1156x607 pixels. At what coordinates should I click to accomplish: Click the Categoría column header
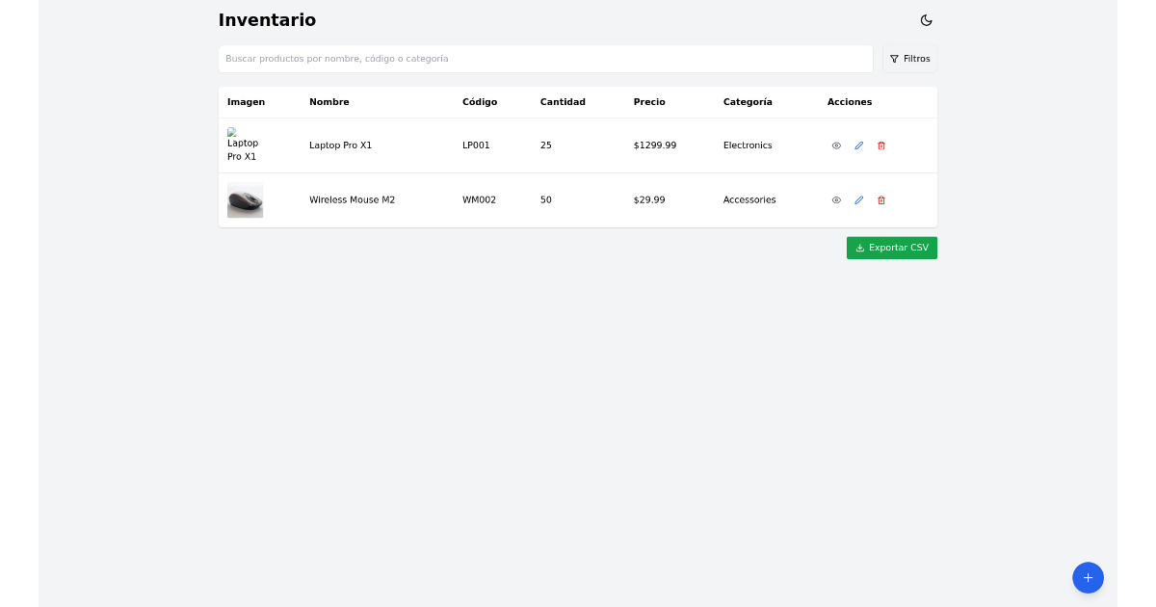click(x=748, y=101)
